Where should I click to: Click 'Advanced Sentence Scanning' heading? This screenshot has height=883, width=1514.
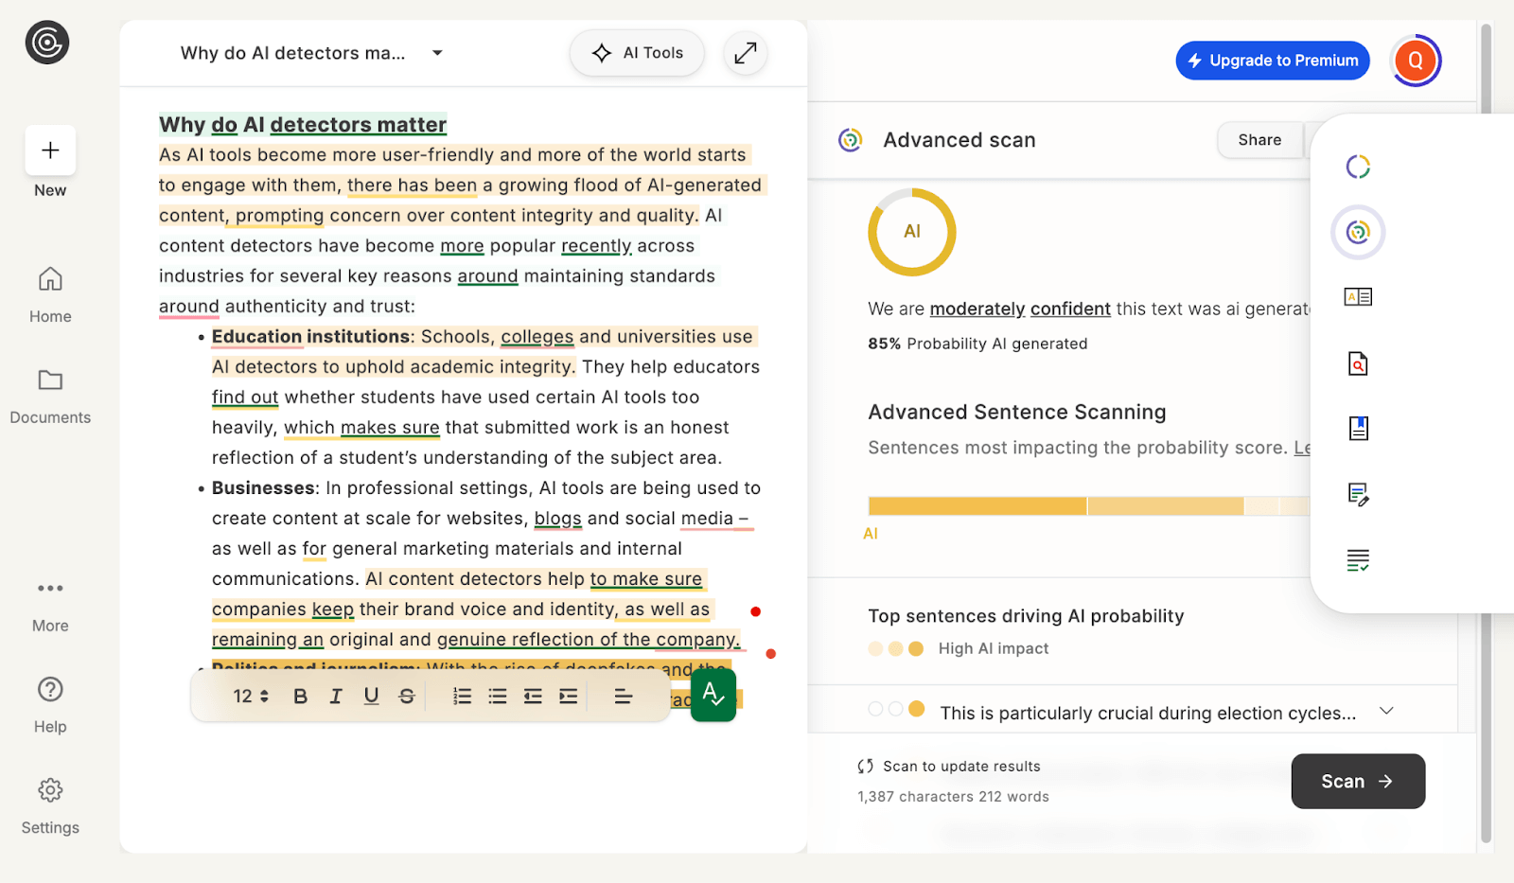(1017, 412)
